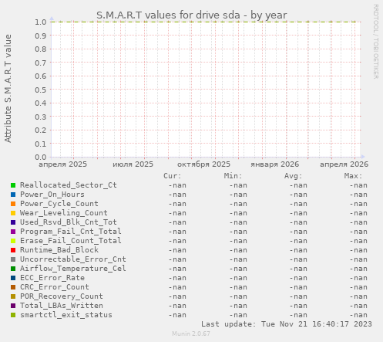The width and height of the screenshot is (383, 342).
Task: Select the Total_LBAs_Written legend label
Action: pos(62,306)
